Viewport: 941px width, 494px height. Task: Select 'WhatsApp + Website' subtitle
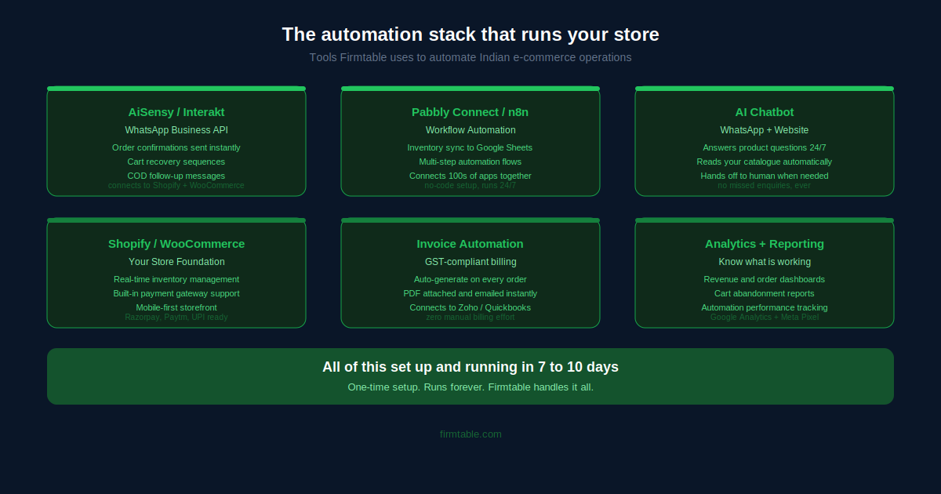tap(765, 130)
